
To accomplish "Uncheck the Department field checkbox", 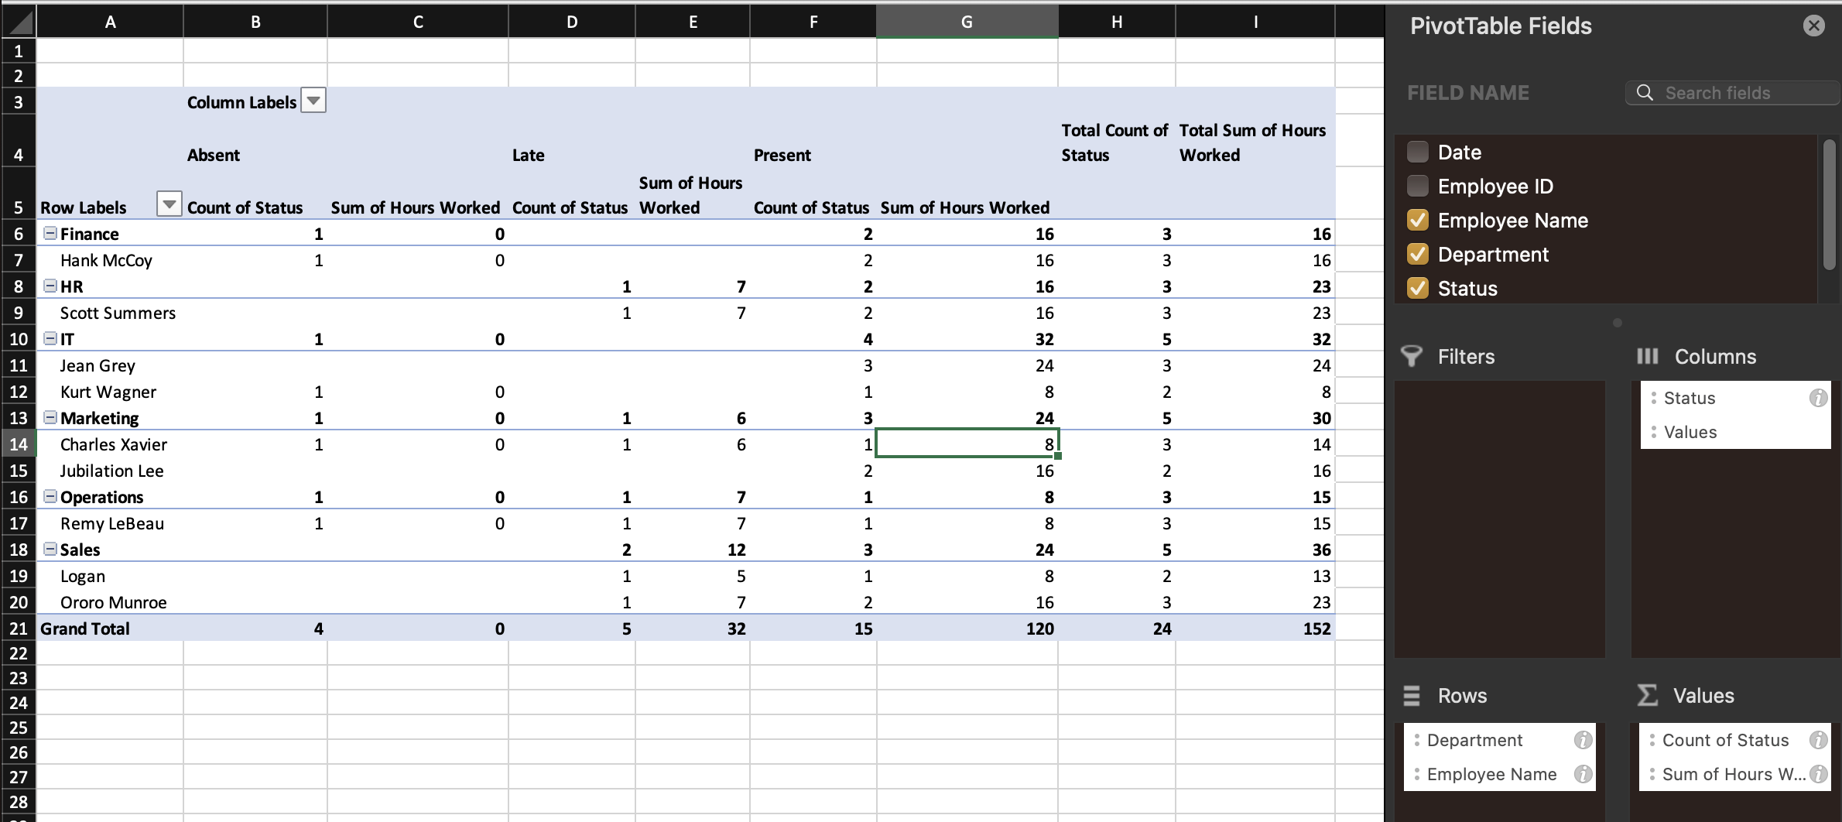I will (1418, 254).
